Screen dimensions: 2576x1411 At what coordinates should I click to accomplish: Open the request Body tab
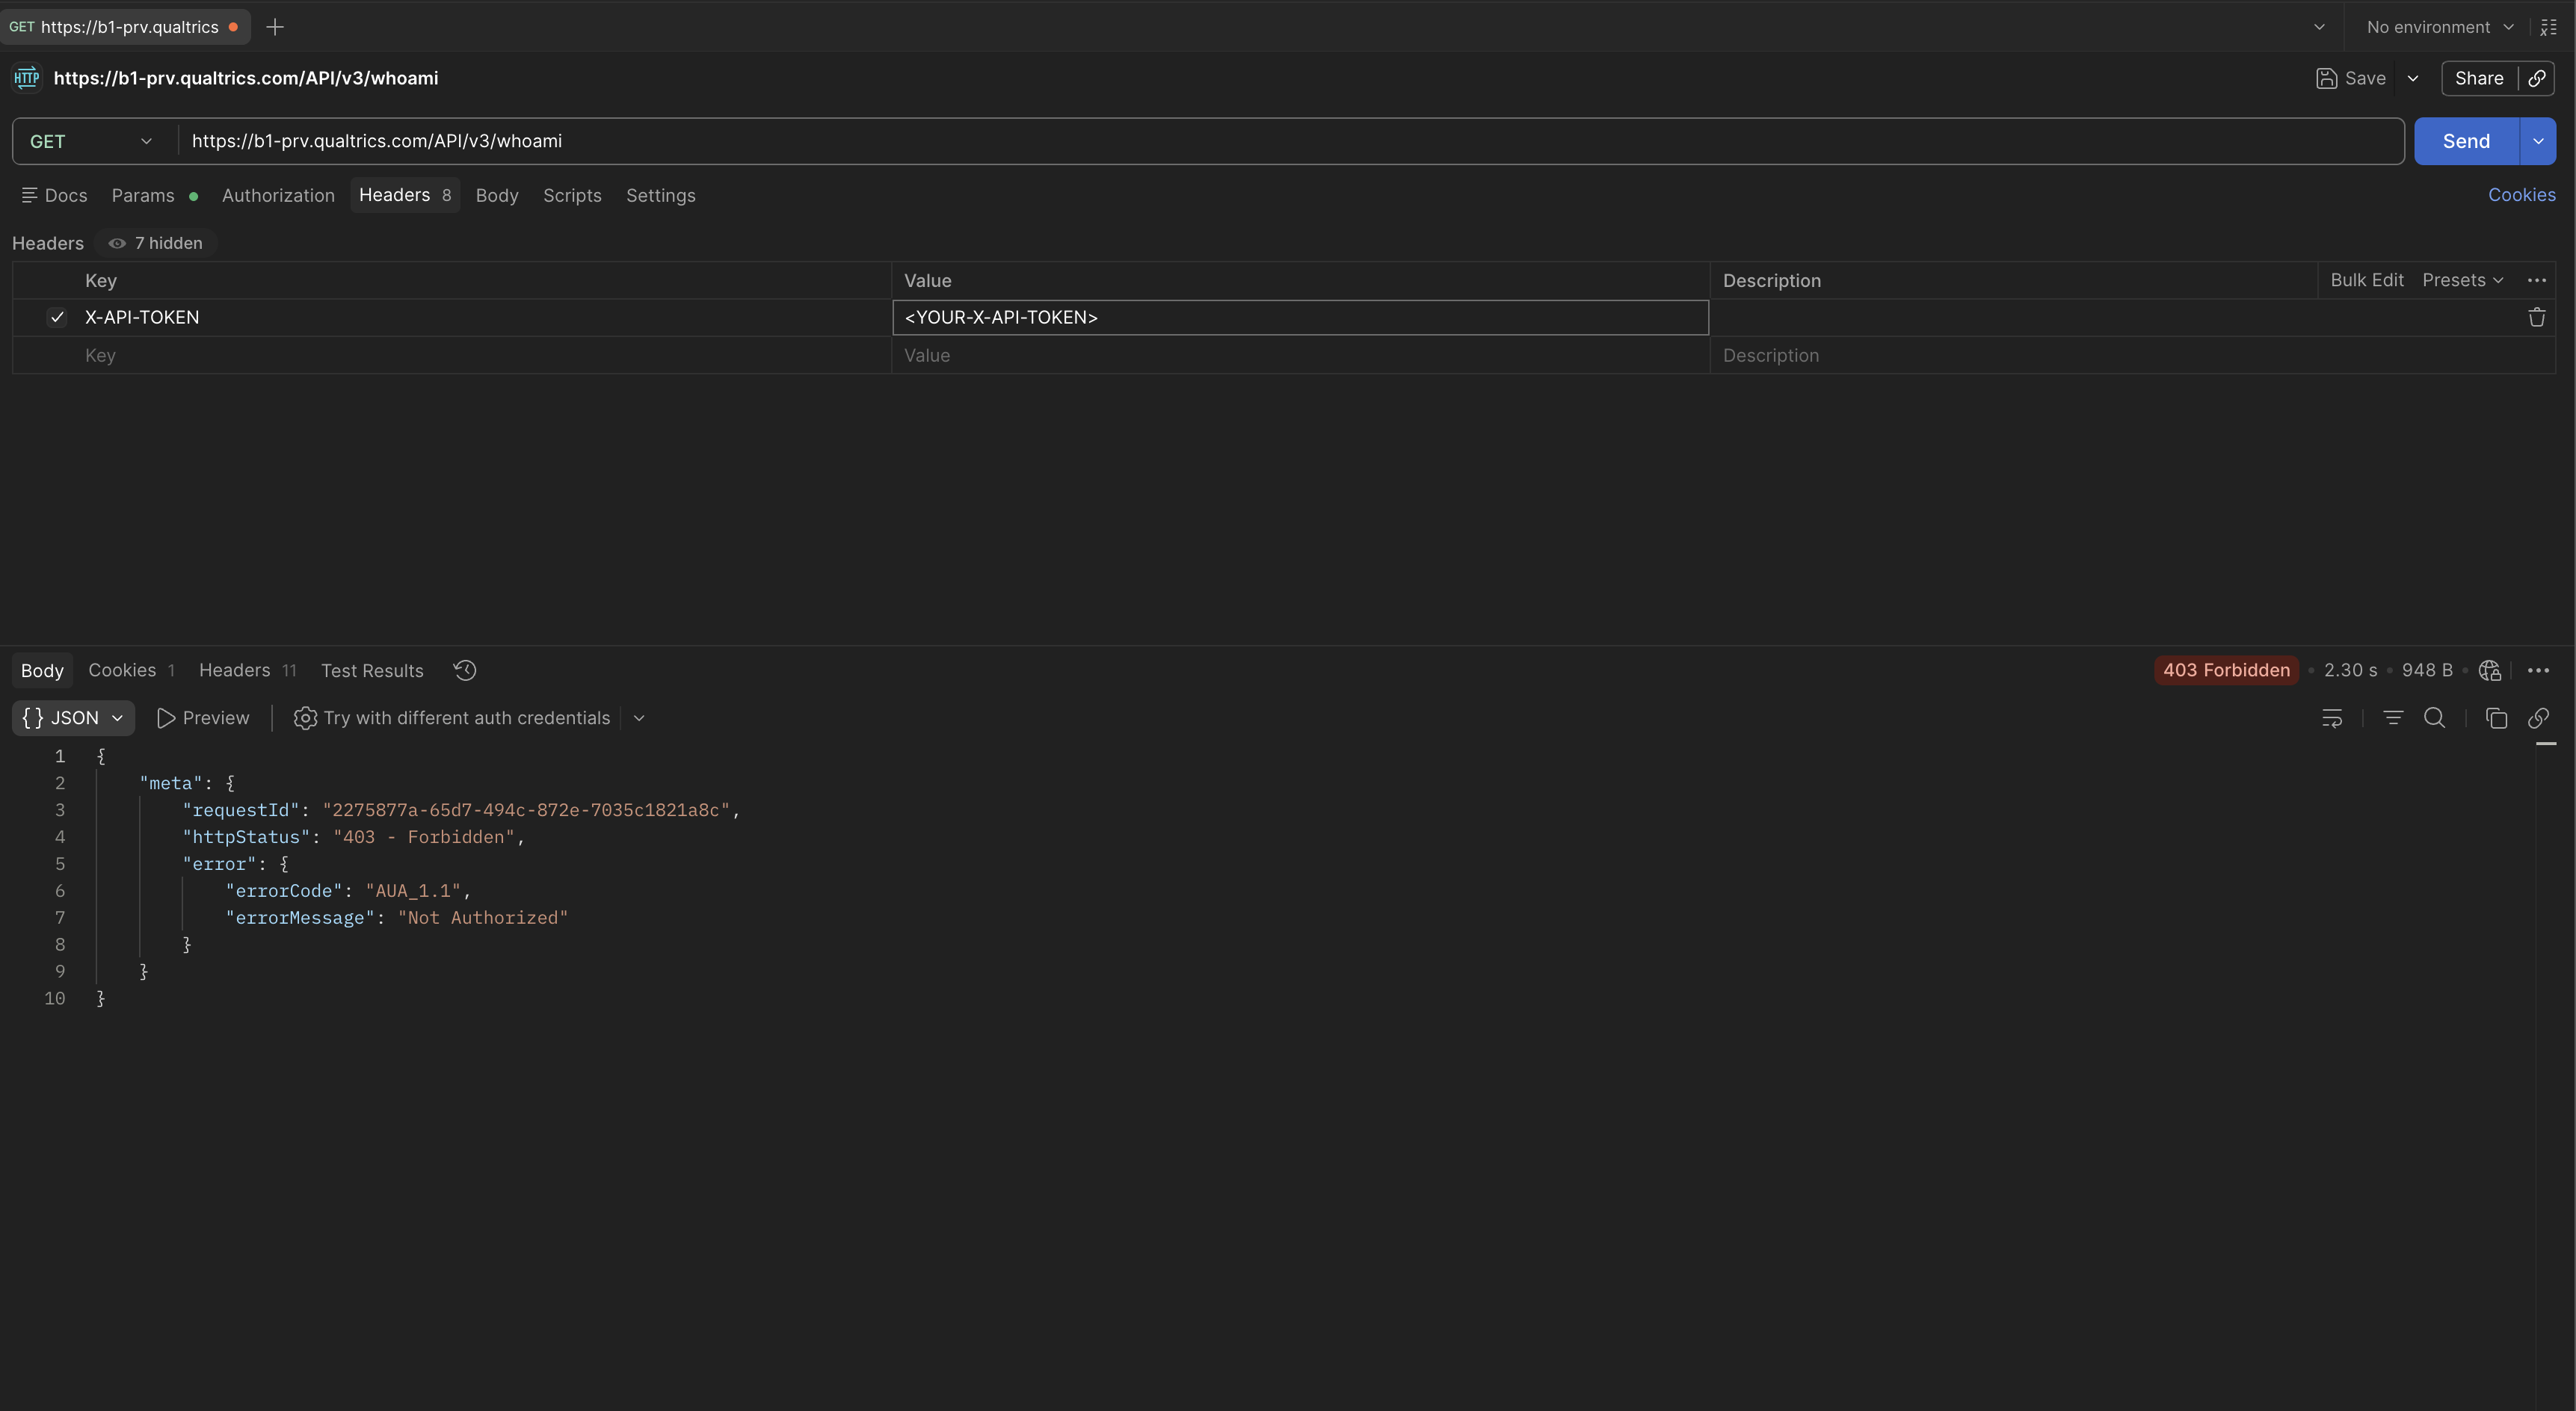[x=497, y=195]
